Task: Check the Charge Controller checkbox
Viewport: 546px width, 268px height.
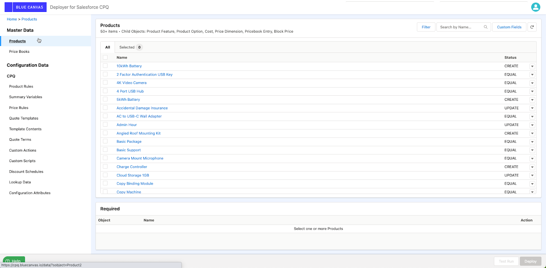Action: [105, 167]
